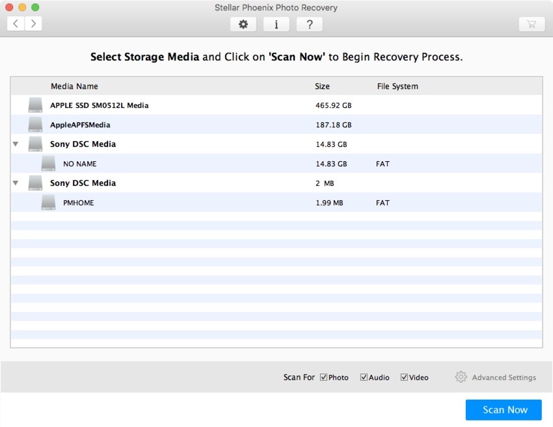Image resolution: width=553 pixels, height=427 pixels.
Task: Collapse the 2 MB Sony DSC Media entry
Action: [16, 183]
